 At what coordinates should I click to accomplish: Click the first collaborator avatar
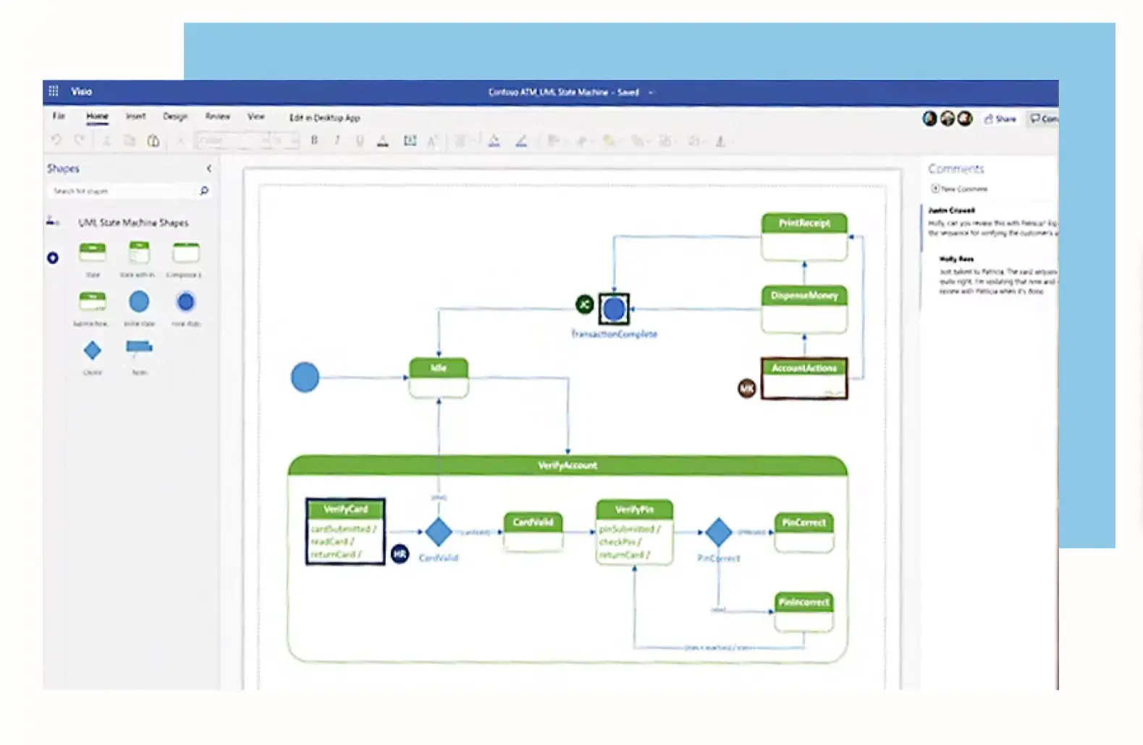pyautogui.click(x=930, y=119)
